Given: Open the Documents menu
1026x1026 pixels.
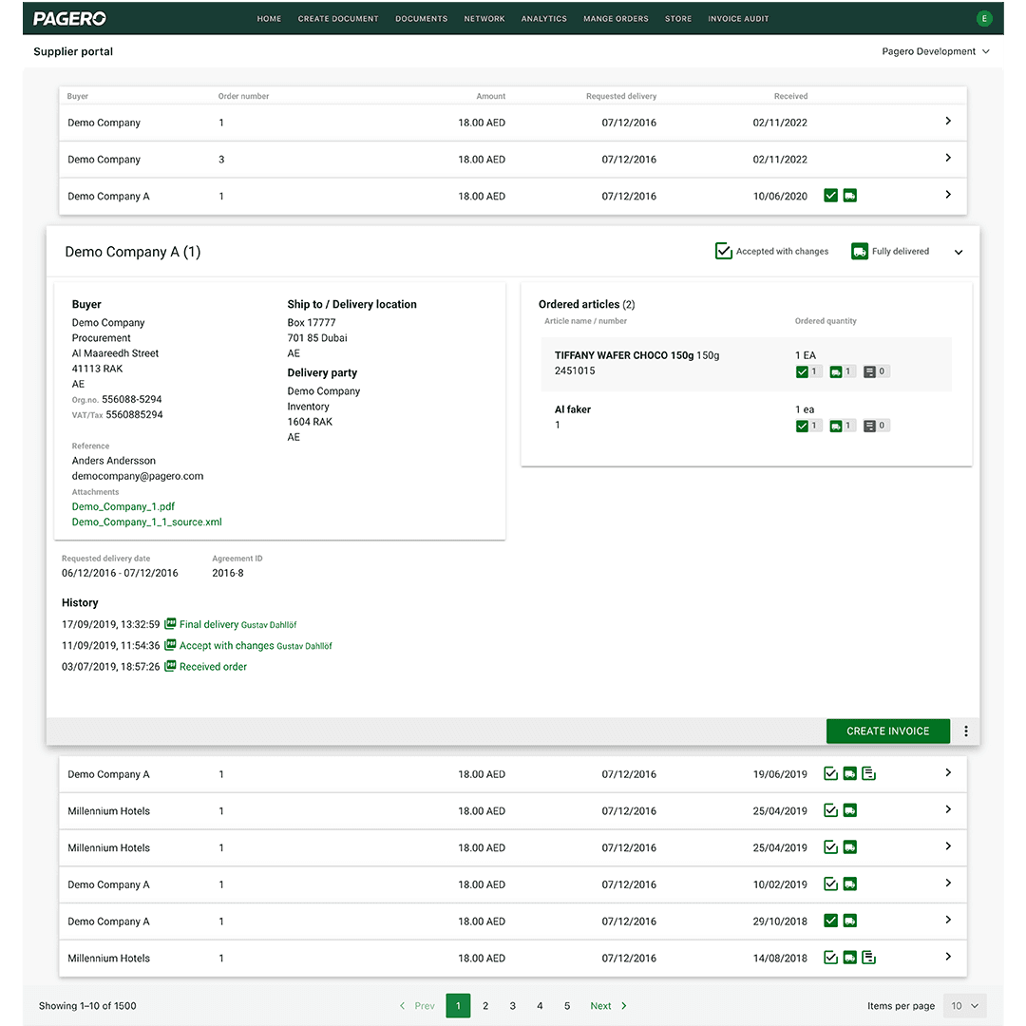Looking at the screenshot, I should [x=422, y=19].
